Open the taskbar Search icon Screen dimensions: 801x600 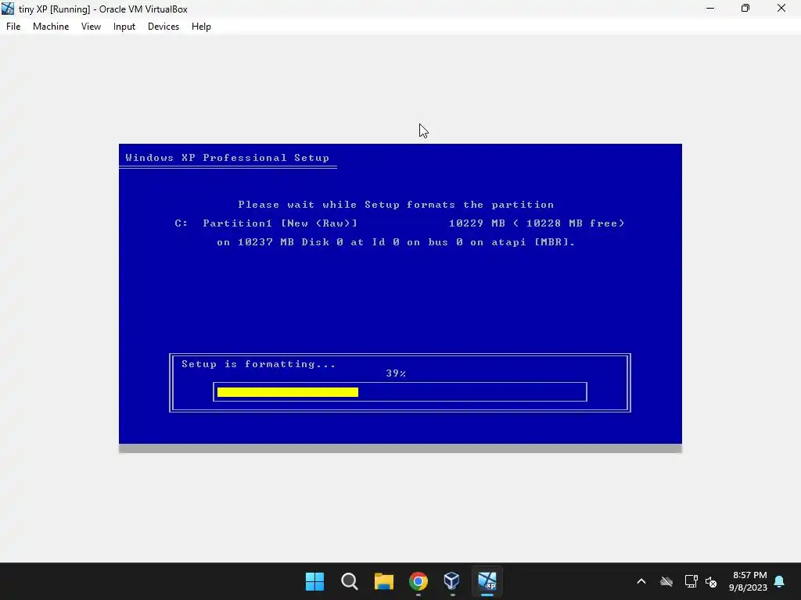pos(350,581)
